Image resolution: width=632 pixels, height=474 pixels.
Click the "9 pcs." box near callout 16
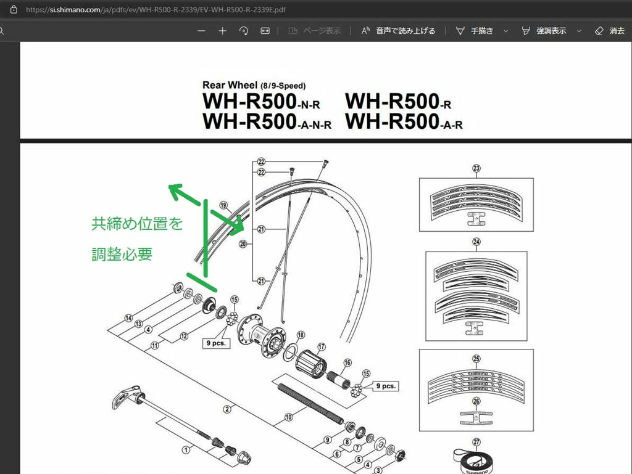click(386, 386)
